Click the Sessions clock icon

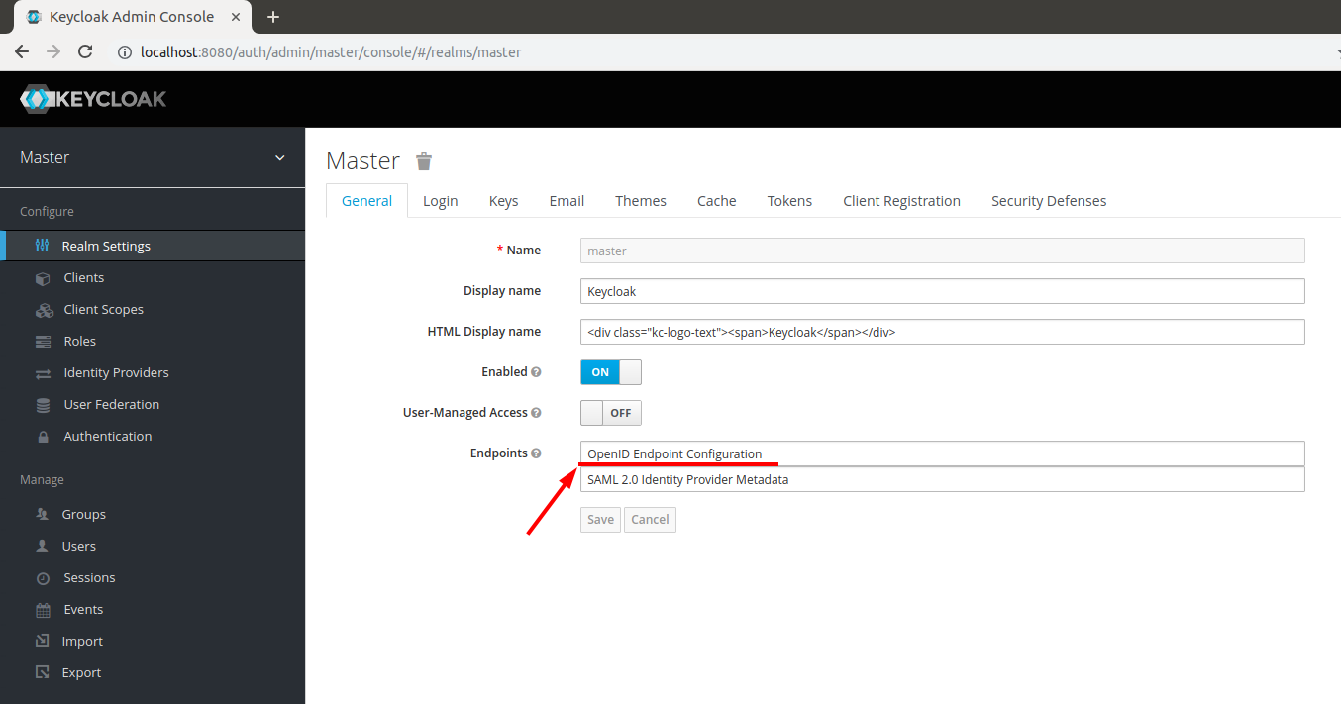43,578
